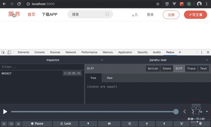
Task: Click the green circular extension icon
Action: click(x=189, y=4)
